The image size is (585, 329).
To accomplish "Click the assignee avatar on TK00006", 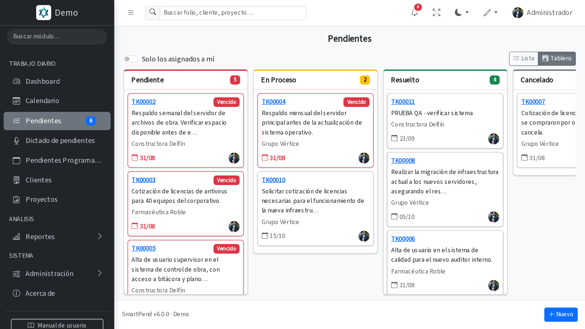I will [x=494, y=285].
